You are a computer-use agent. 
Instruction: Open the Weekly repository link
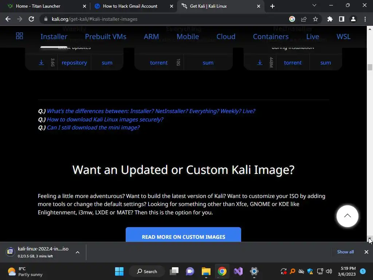[x=74, y=63]
